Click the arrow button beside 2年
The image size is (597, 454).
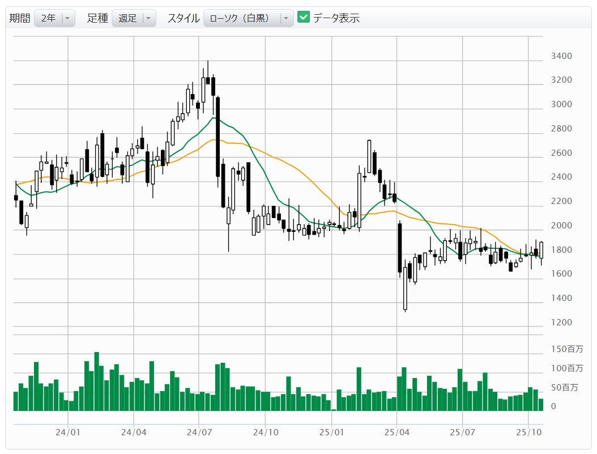coord(67,18)
